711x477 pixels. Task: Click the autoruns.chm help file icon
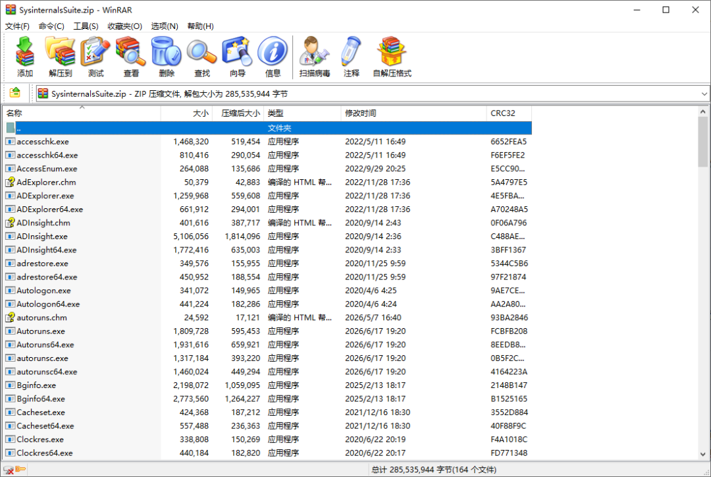10,318
